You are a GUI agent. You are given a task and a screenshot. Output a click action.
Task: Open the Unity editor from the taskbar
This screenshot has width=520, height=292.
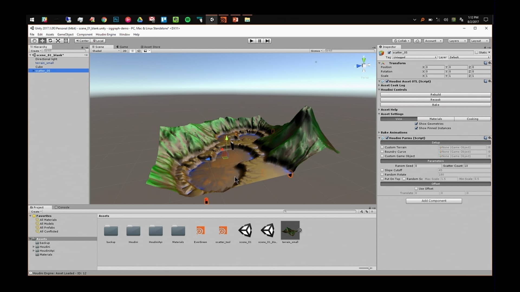[x=212, y=19]
